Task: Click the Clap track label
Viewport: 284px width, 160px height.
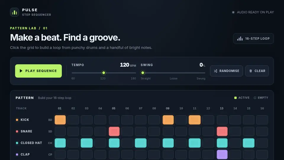Action: [x=25, y=155]
